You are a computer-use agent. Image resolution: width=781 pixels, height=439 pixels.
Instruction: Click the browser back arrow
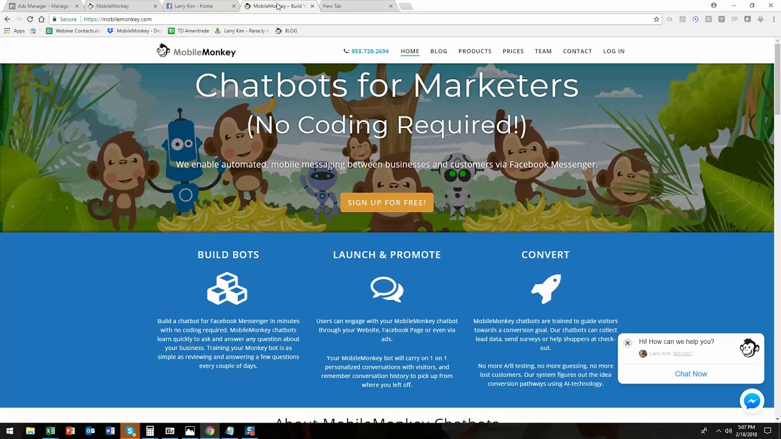[x=7, y=19]
